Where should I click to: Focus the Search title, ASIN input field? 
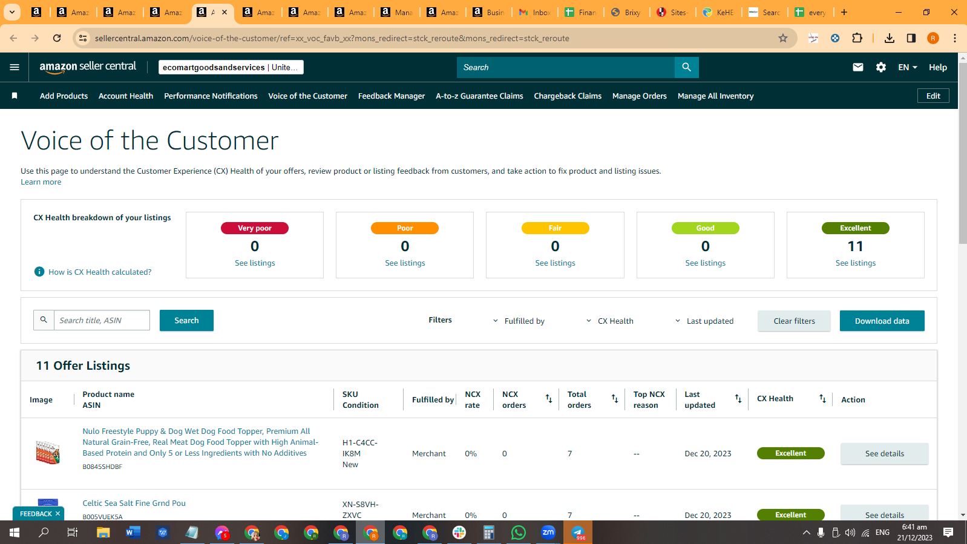click(102, 320)
